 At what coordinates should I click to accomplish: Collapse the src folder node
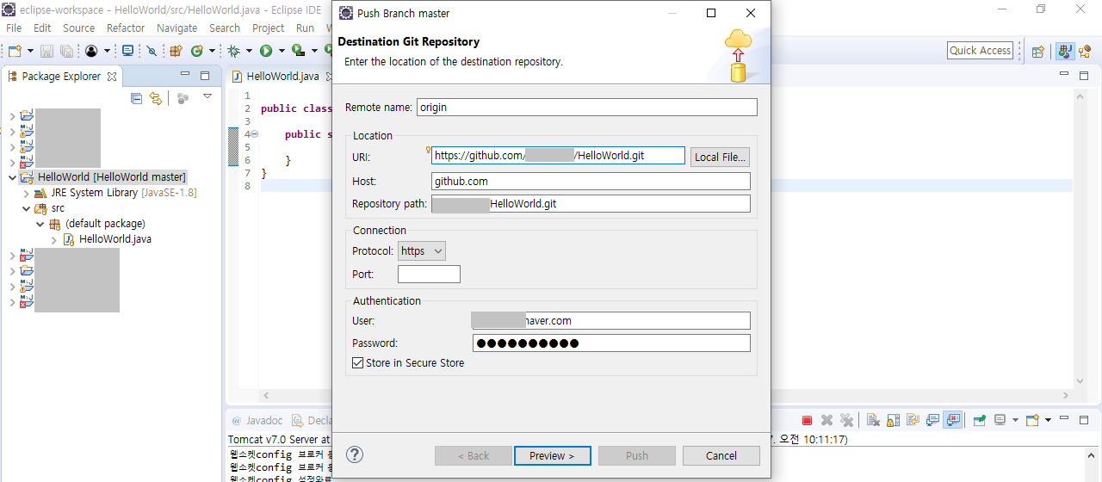click(26, 208)
